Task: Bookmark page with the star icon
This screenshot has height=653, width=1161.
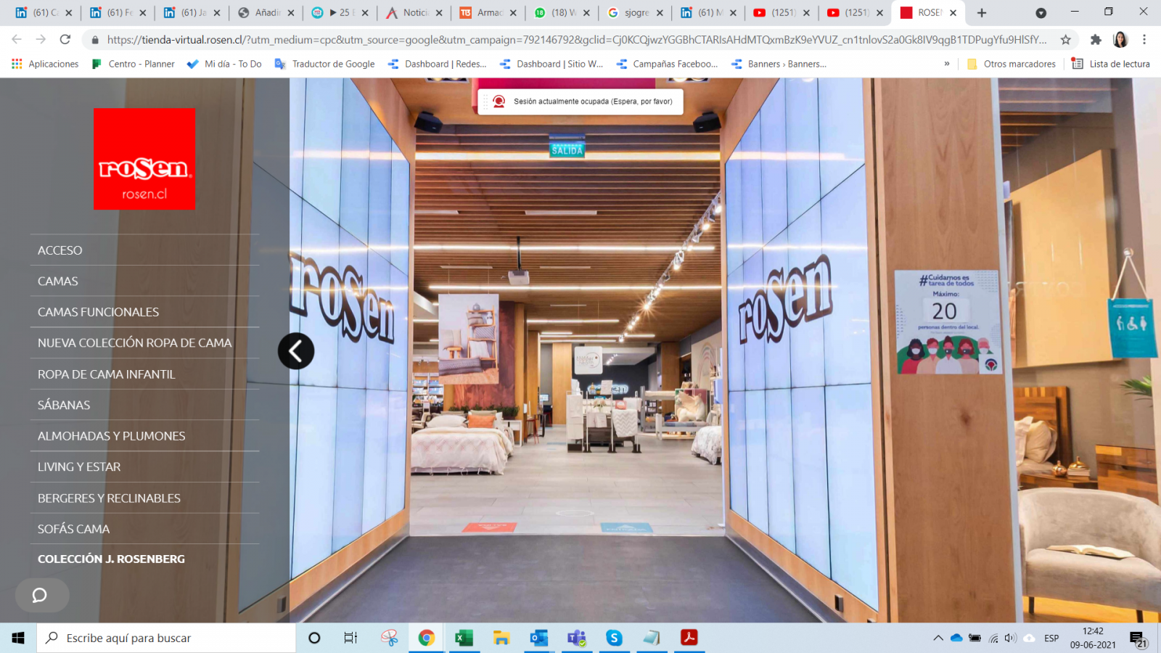Action: tap(1065, 40)
